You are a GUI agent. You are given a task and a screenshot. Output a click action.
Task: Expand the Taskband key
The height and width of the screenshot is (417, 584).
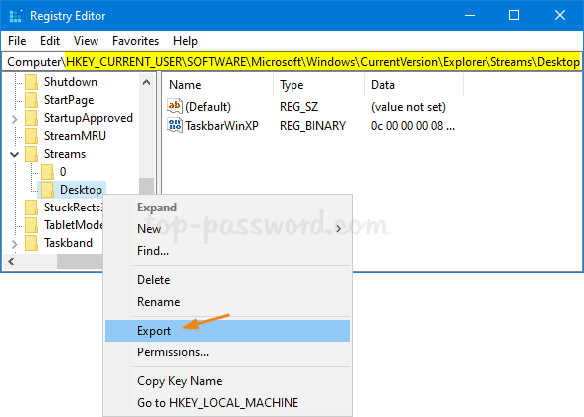14,244
